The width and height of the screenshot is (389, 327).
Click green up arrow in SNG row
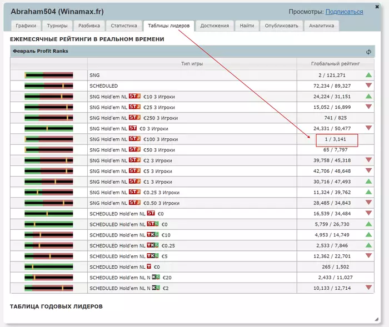tap(368, 75)
